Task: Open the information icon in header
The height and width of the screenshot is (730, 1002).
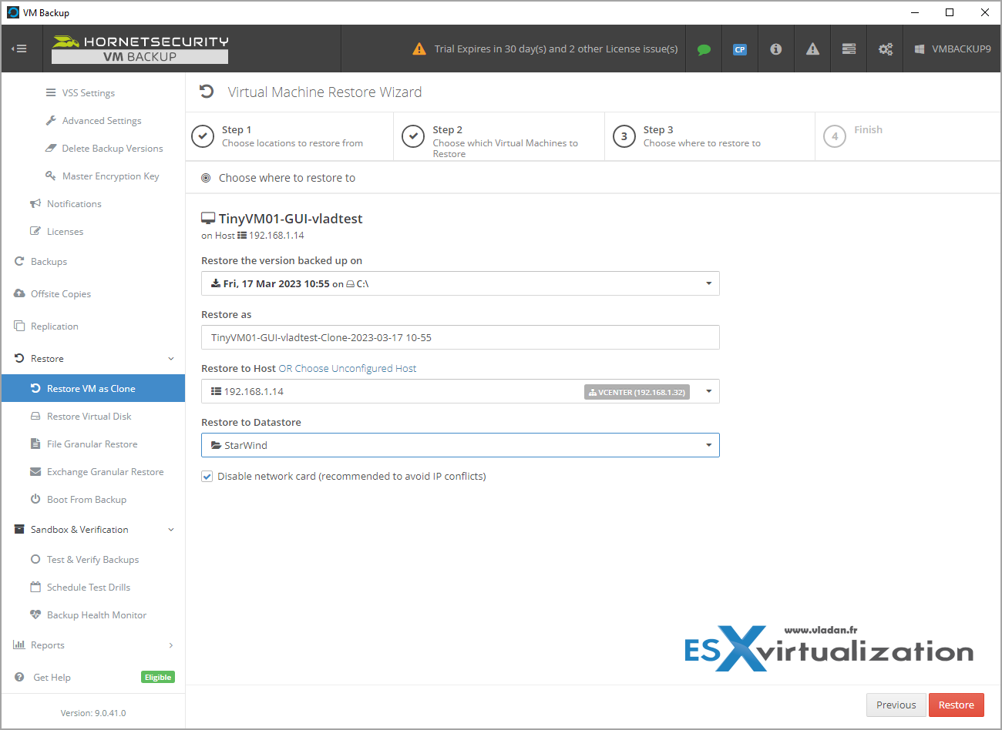Action: click(776, 49)
